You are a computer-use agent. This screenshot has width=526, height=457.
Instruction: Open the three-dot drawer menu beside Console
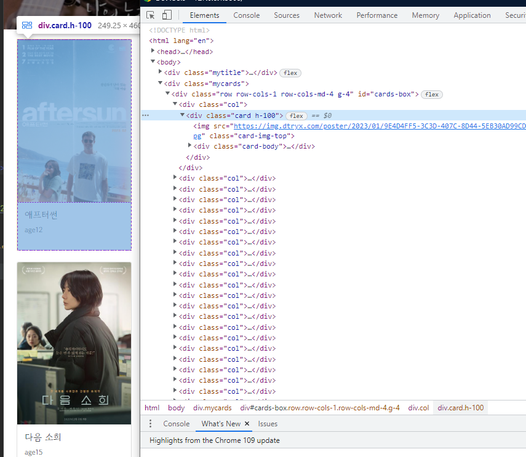(x=150, y=423)
